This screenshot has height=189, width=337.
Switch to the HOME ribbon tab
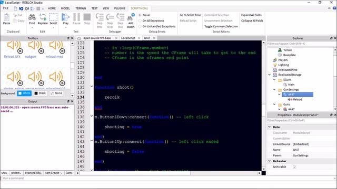point(52,8)
